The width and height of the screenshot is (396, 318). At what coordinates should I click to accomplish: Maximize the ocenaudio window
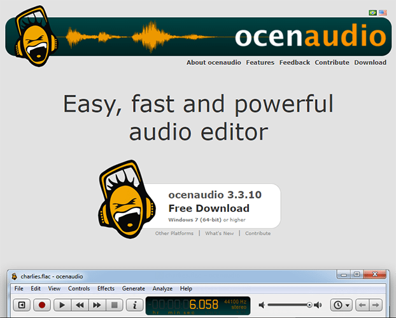click(x=357, y=274)
